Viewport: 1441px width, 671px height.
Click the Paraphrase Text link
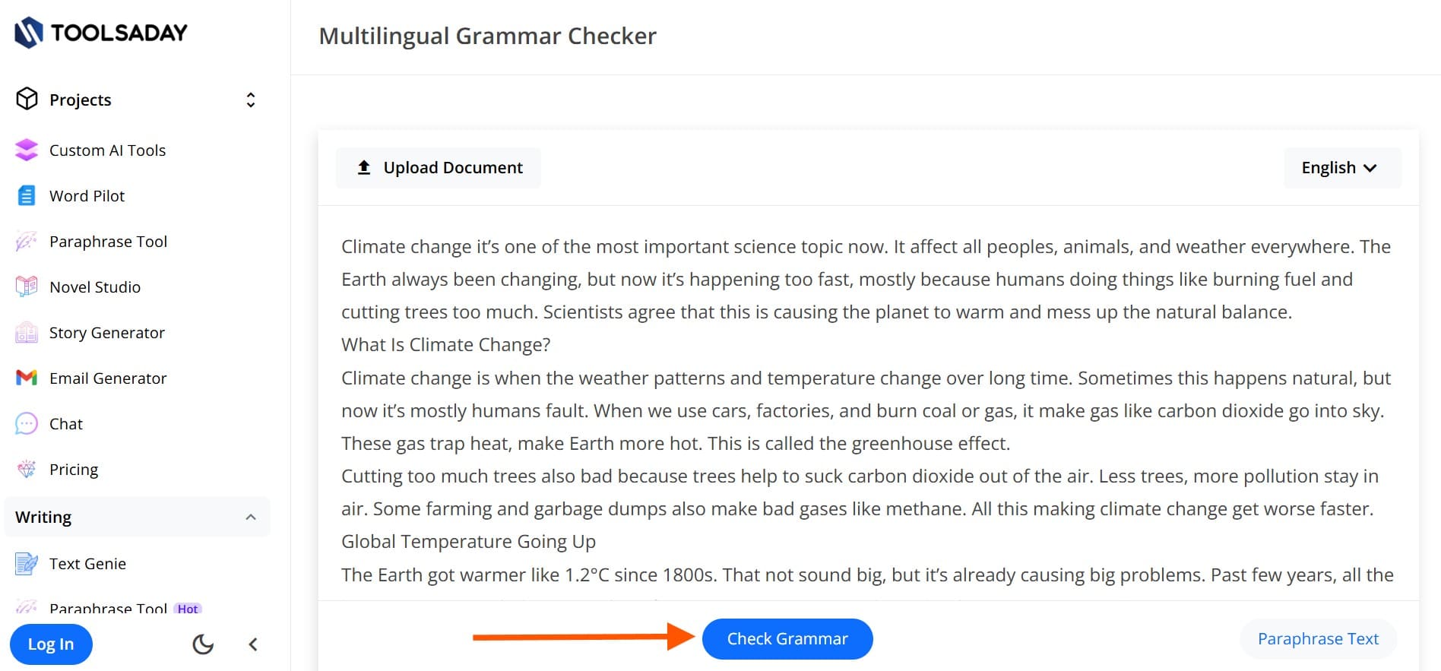1317,638
